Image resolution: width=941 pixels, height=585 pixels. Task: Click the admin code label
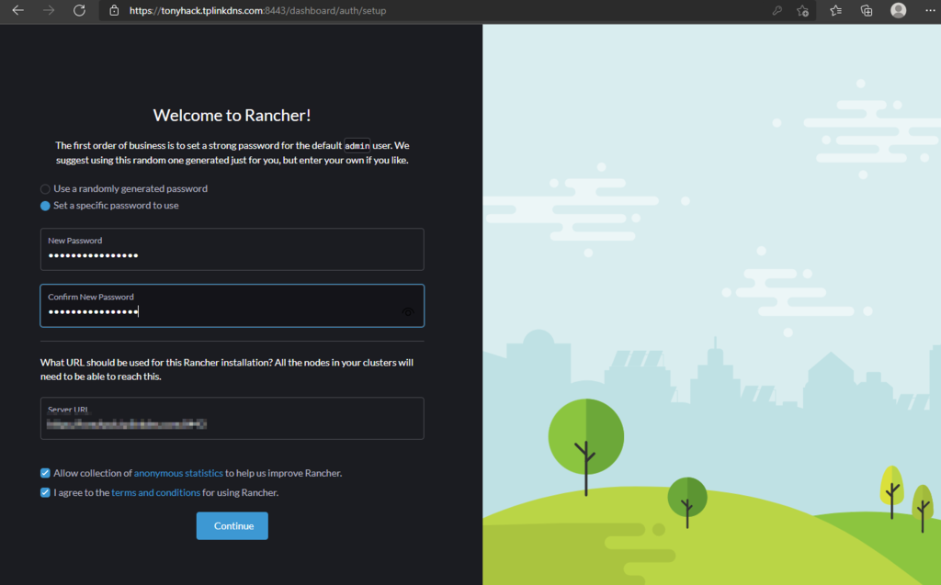coord(357,146)
